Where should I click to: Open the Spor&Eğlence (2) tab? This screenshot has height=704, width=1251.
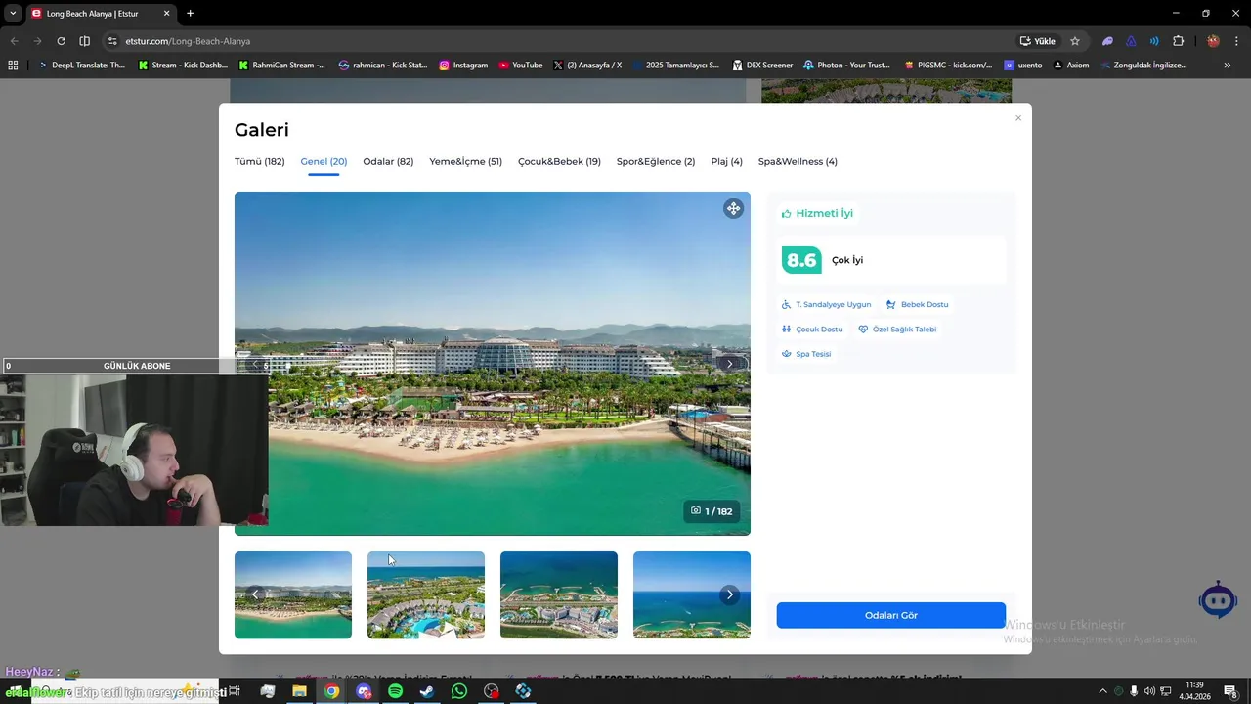[656, 161]
